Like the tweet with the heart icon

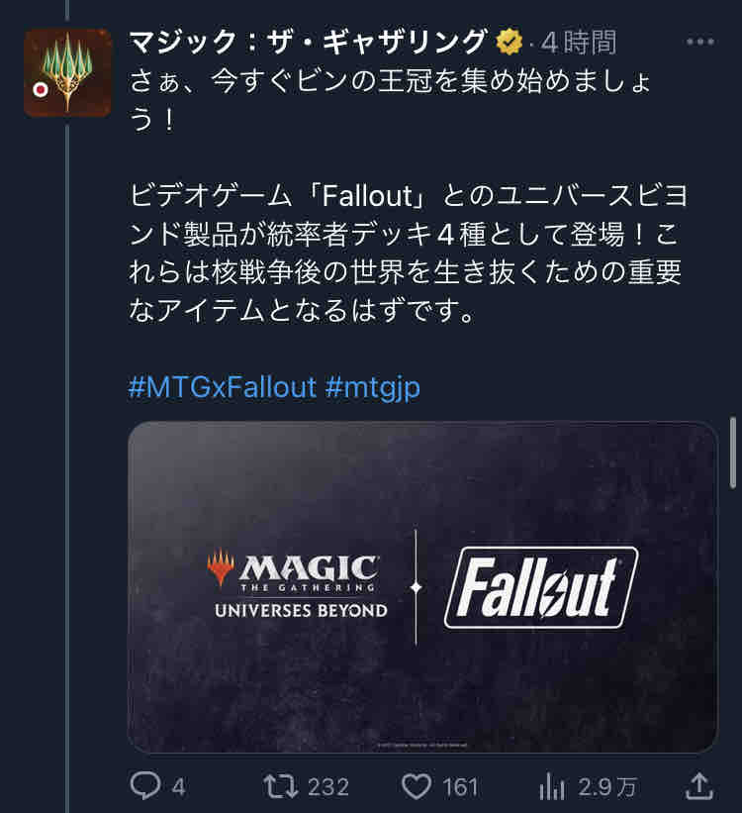[417, 786]
